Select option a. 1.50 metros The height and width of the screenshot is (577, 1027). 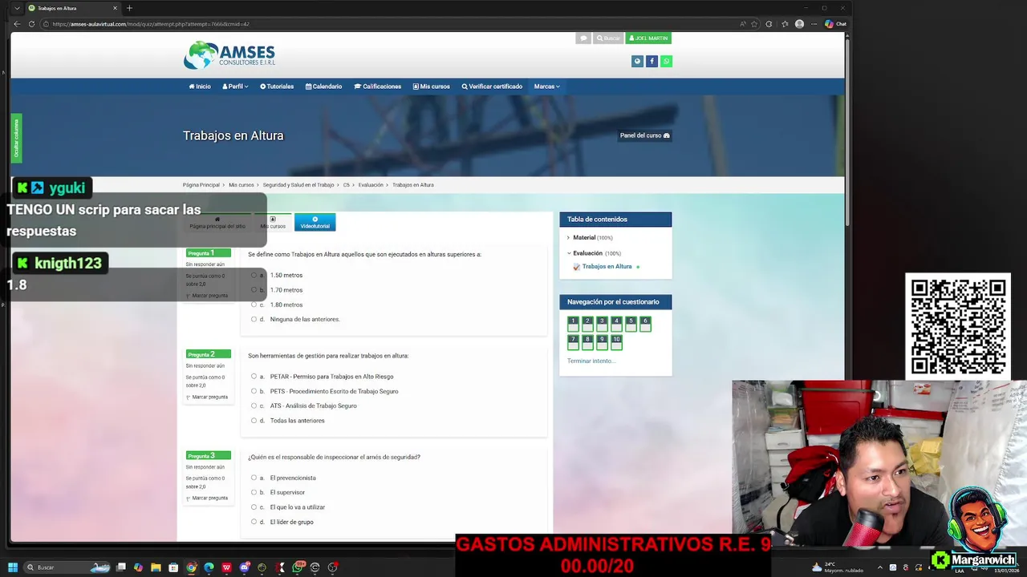point(254,275)
